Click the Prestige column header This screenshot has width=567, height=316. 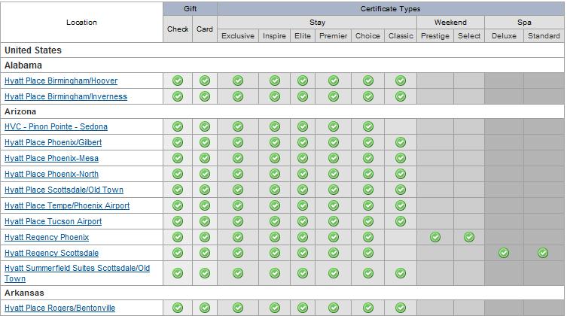[435, 36]
